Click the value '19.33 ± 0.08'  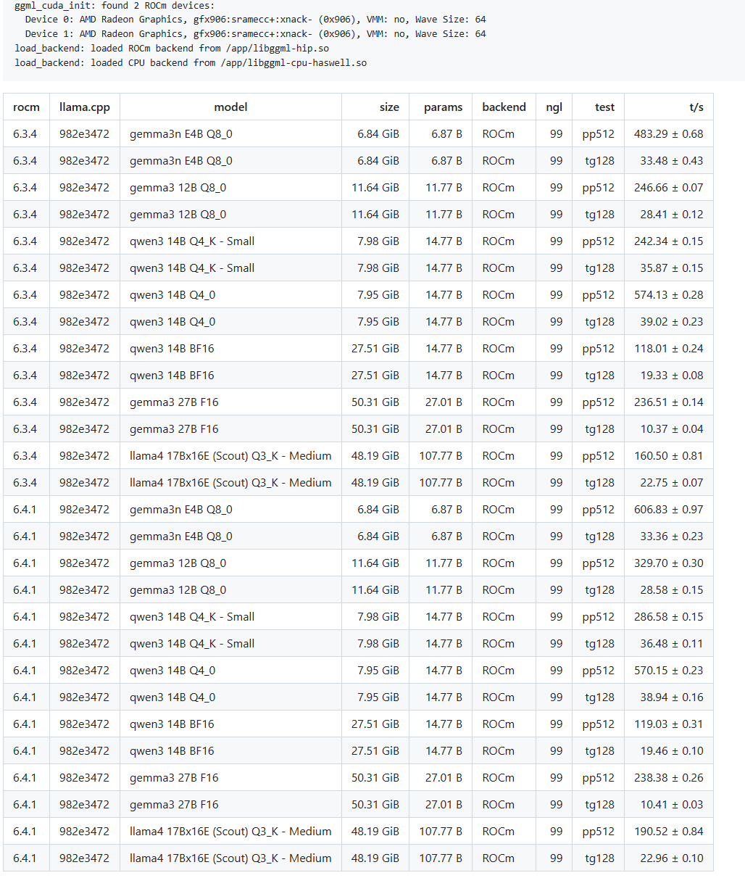[x=671, y=376]
